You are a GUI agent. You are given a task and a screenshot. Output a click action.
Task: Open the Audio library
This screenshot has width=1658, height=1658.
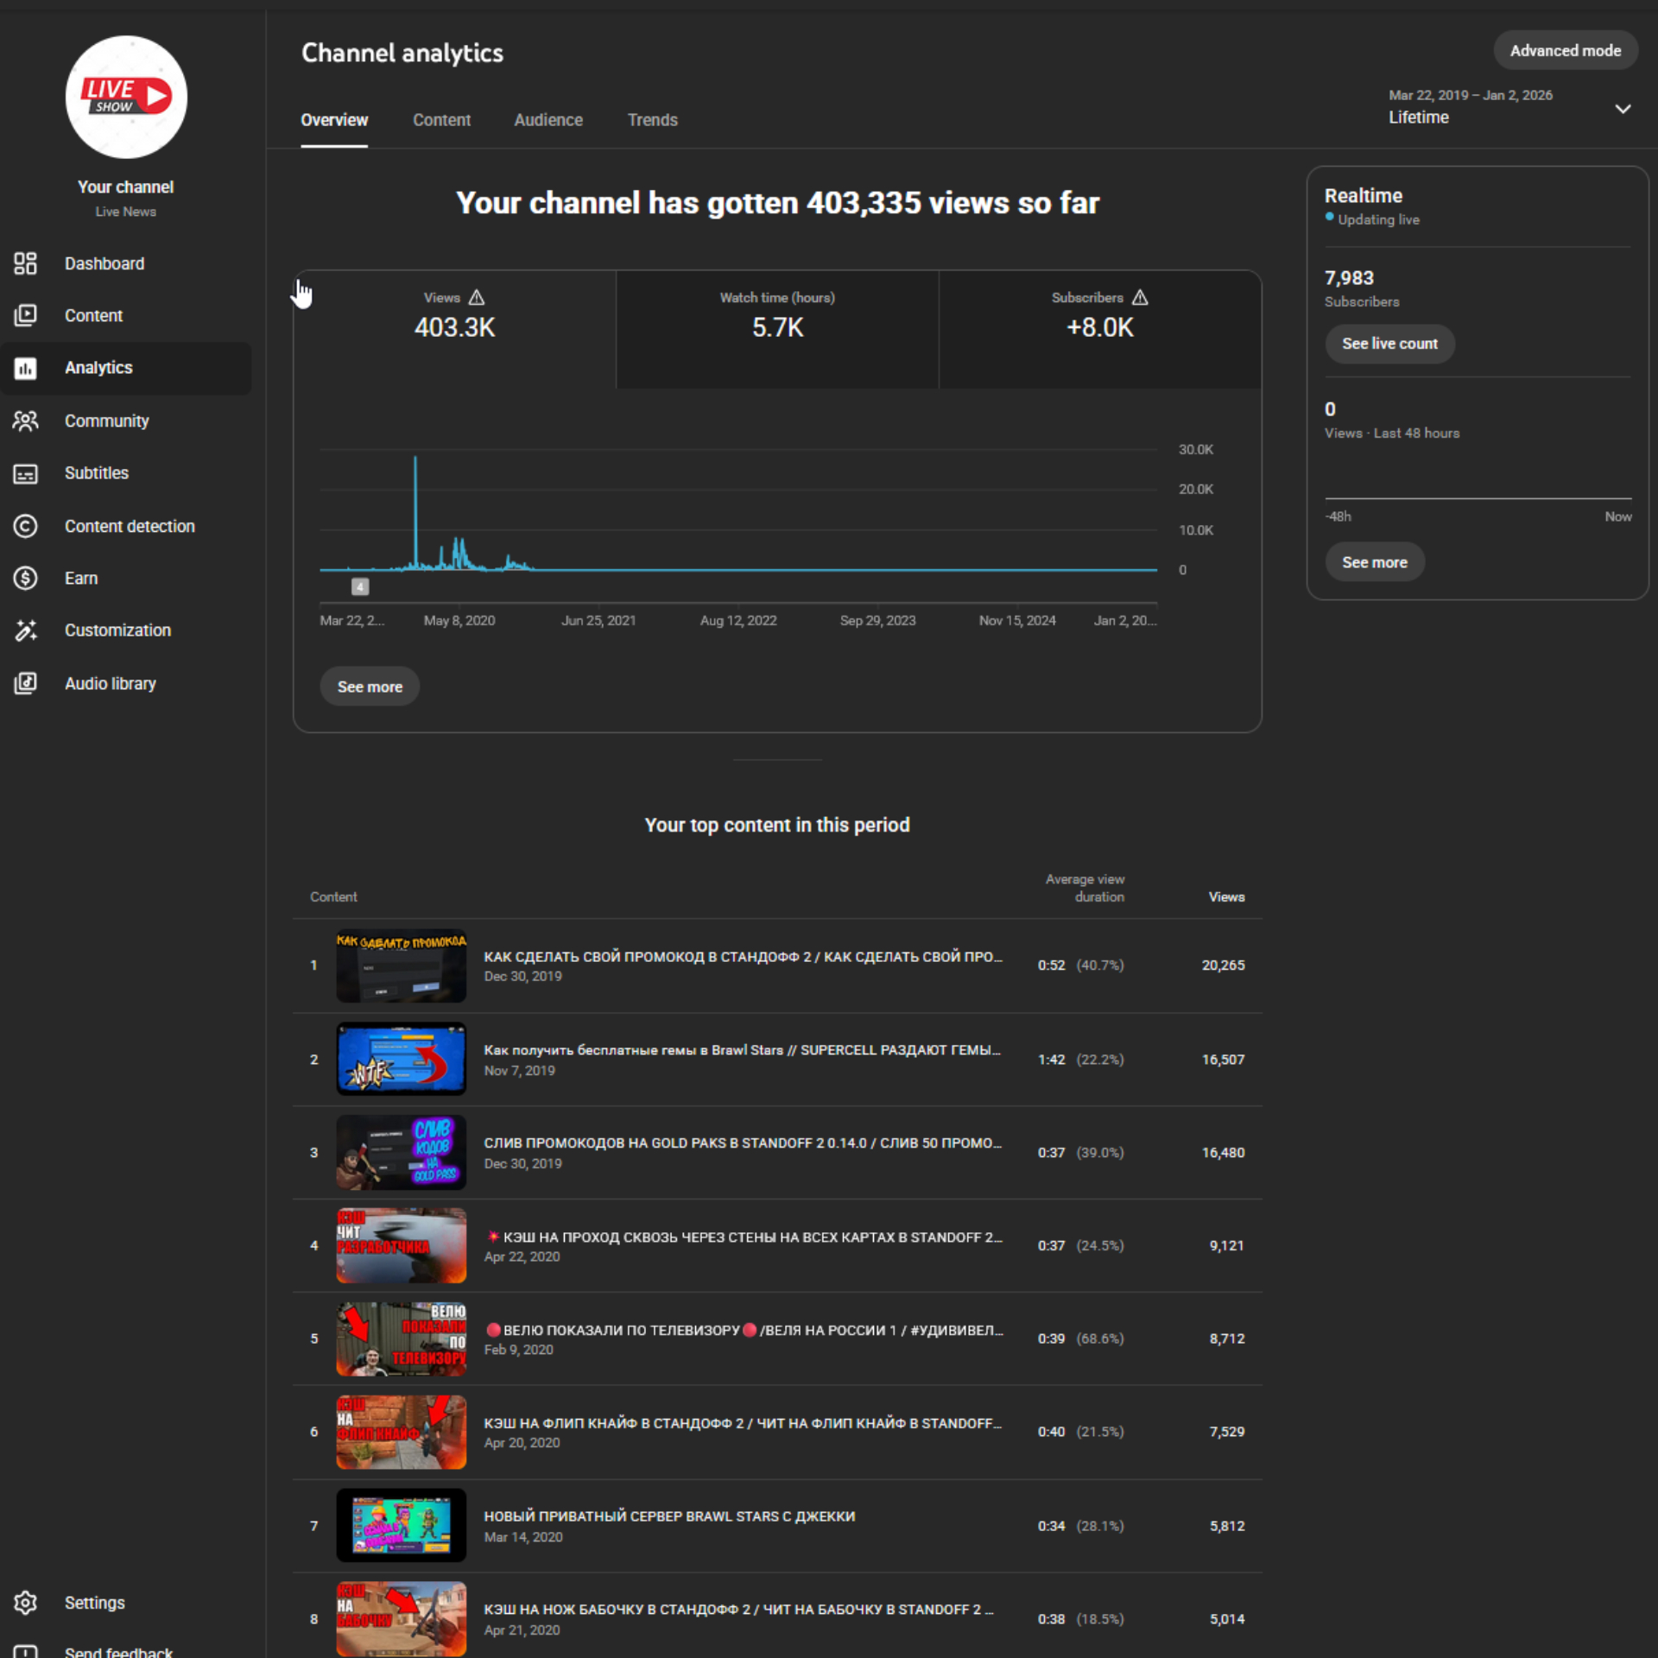click(x=110, y=683)
